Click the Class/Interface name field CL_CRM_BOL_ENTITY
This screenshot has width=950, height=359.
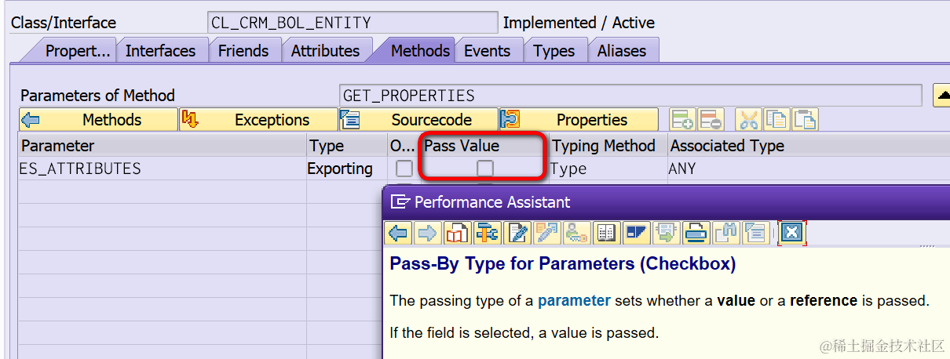[x=353, y=23]
